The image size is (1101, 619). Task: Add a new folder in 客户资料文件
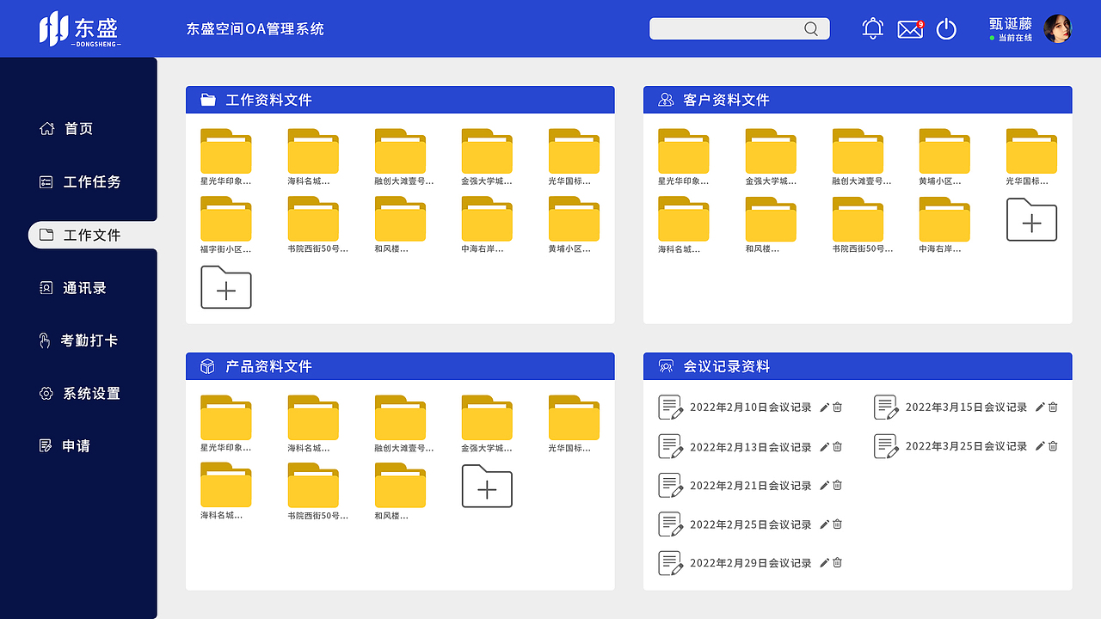[x=1031, y=219]
